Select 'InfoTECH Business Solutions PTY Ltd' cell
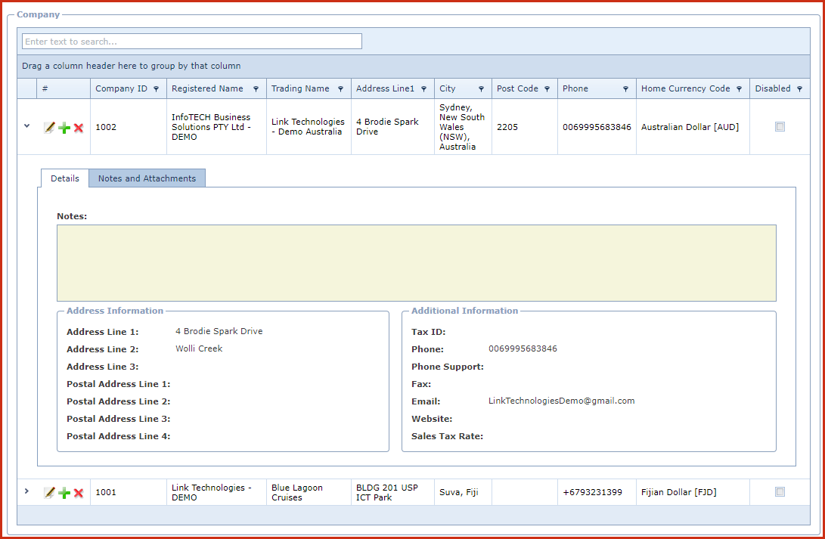 (217, 127)
